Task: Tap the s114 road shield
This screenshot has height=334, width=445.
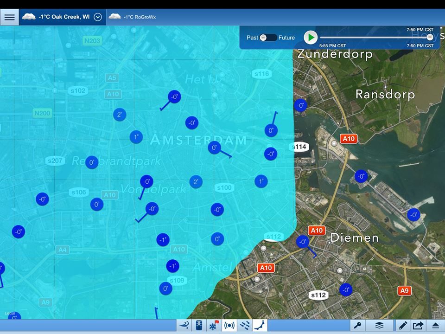Action: click(x=300, y=147)
